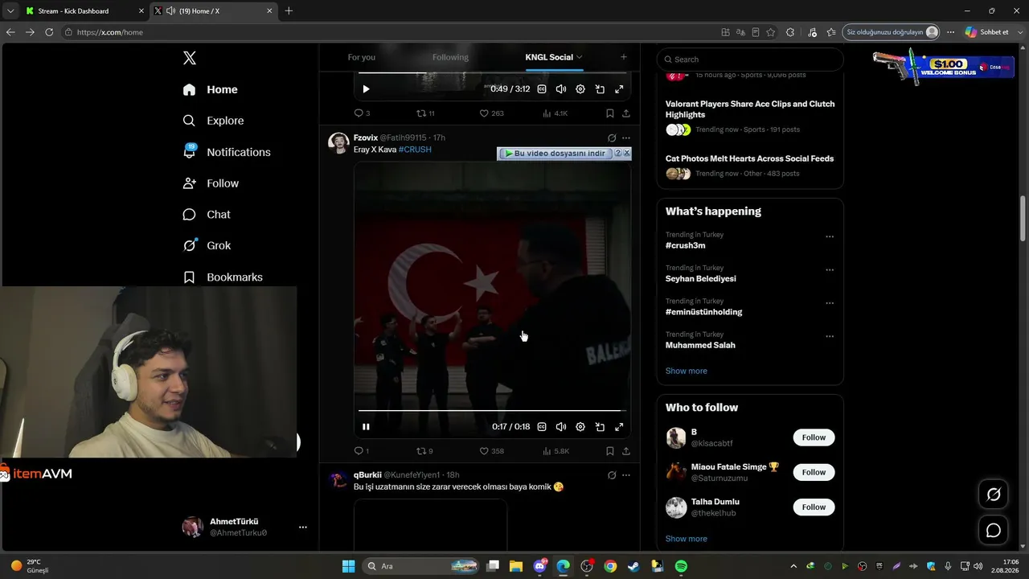Open the floating chat messages button
Screen dimensions: 1029x579
[x=994, y=530]
